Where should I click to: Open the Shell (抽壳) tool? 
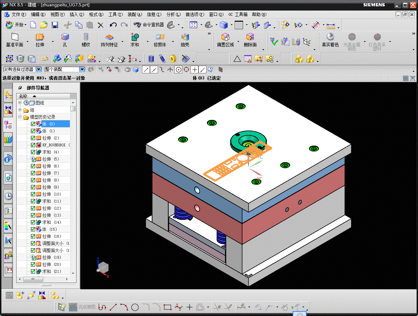pyautogui.click(x=185, y=37)
